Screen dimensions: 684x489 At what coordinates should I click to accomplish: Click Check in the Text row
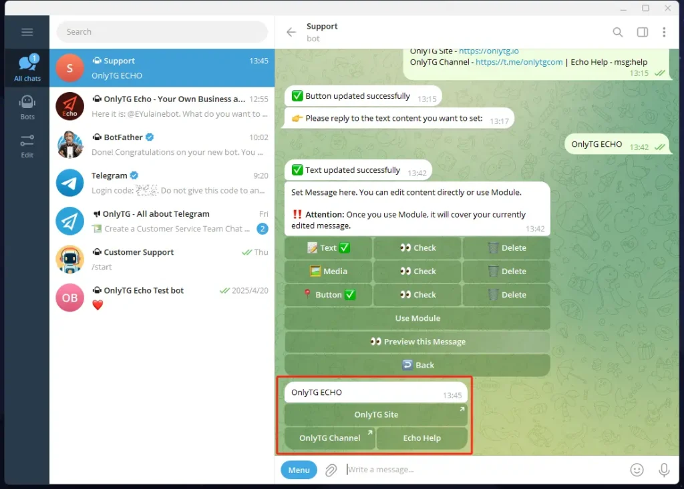[417, 248]
